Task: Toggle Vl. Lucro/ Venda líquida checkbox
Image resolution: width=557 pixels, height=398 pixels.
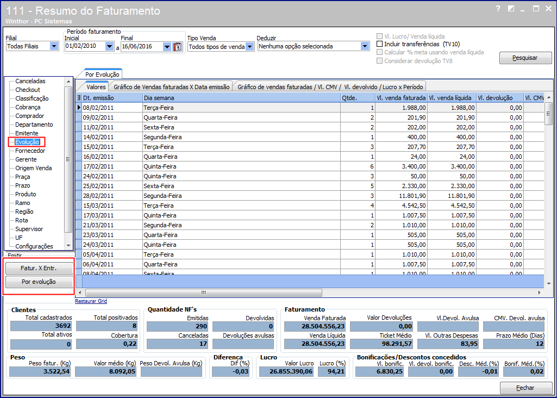Action: [x=380, y=36]
